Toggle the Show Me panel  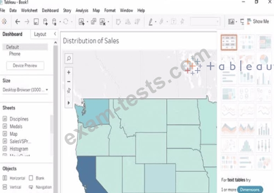click(258, 21)
